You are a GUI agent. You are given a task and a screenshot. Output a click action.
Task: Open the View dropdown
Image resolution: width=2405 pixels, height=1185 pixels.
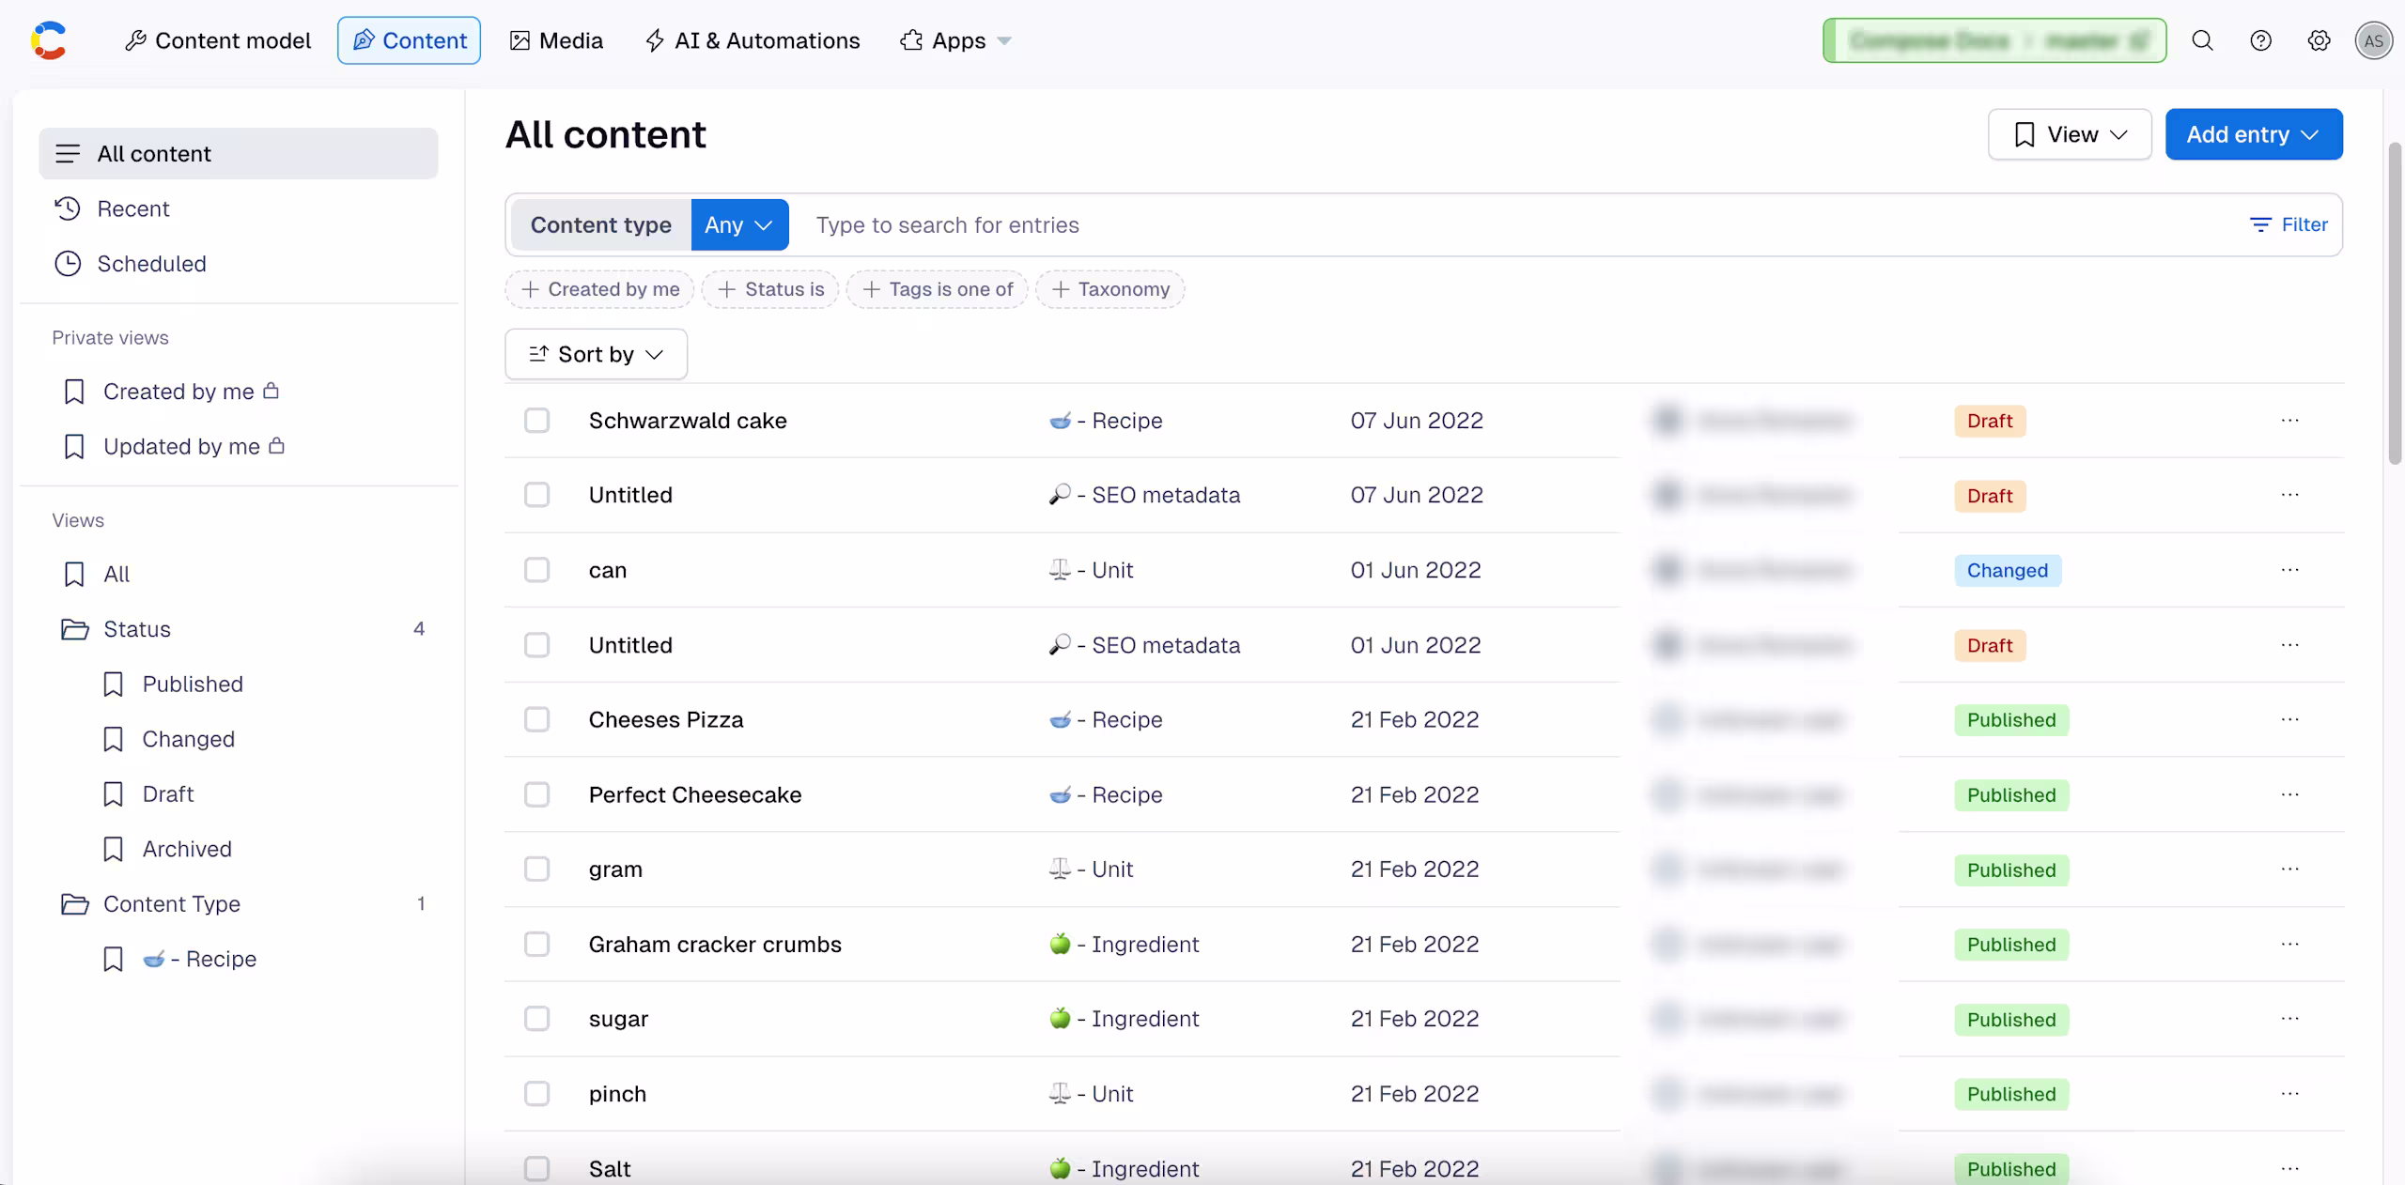pyautogui.click(x=2070, y=134)
